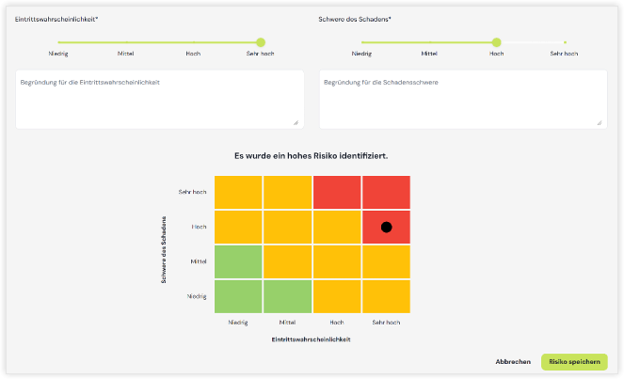Screen dimensions: 624x379
Task: Focus the Begründung für die Schadensschwere text field
Action: tap(461, 99)
